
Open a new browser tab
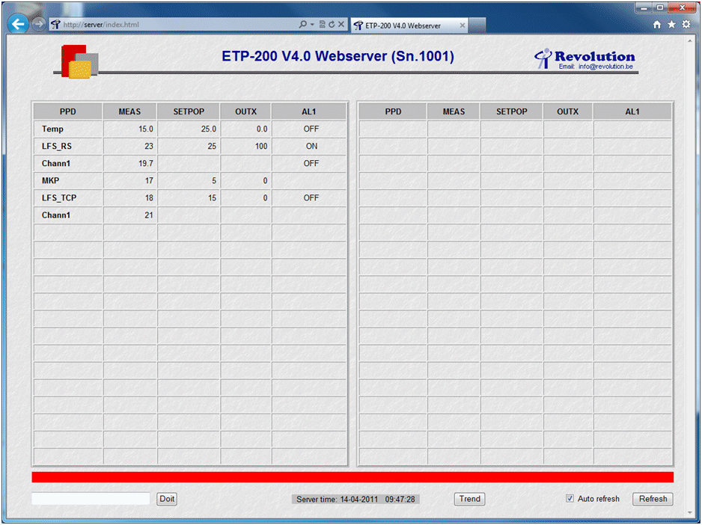(477, 25)
